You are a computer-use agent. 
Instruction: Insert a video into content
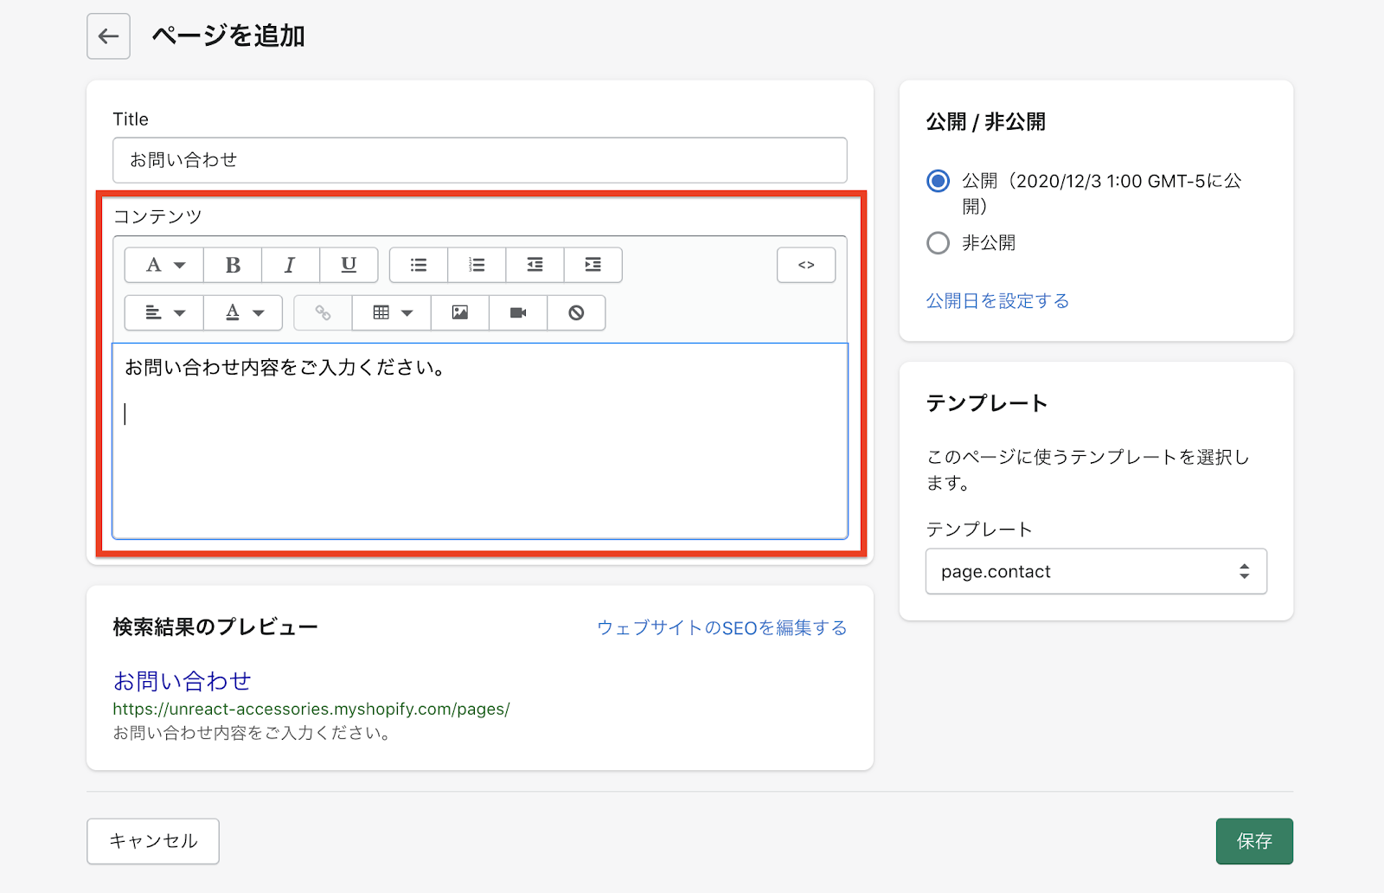(518, 312)
